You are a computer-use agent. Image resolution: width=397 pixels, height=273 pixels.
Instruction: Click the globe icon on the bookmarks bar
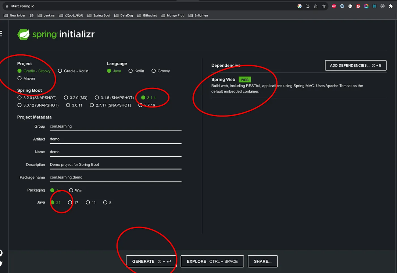(x=31, y=15)
